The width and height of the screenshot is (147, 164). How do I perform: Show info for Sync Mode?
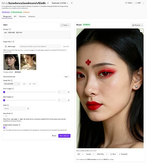click(x=12, y=113)
